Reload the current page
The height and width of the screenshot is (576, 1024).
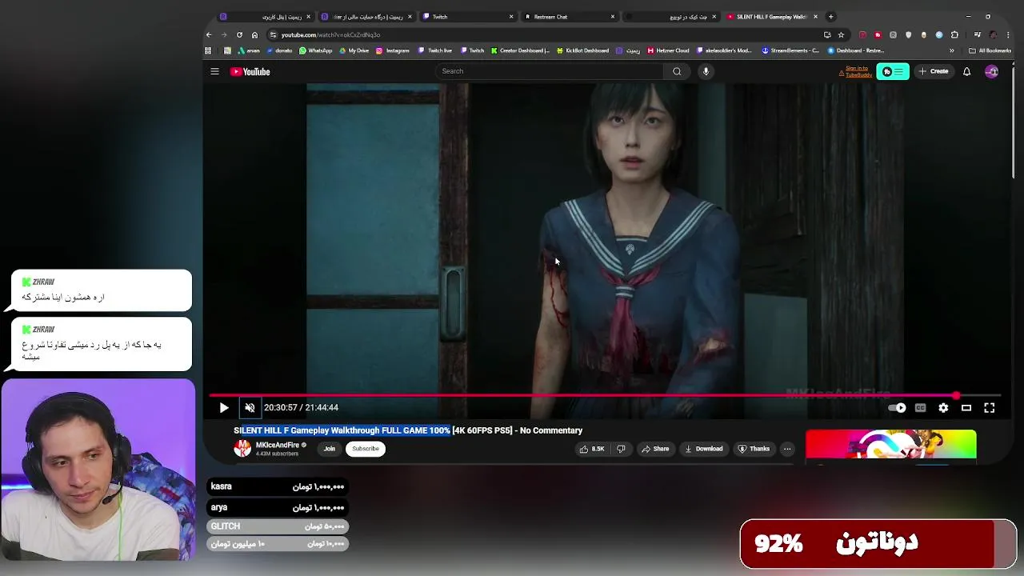click(x=239, y=34)
